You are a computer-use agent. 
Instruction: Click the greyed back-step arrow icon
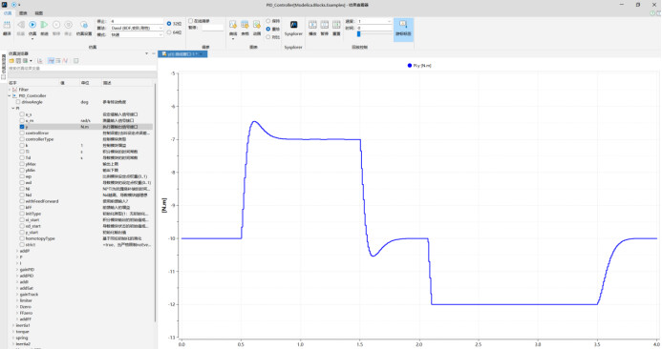coord(21,25)
